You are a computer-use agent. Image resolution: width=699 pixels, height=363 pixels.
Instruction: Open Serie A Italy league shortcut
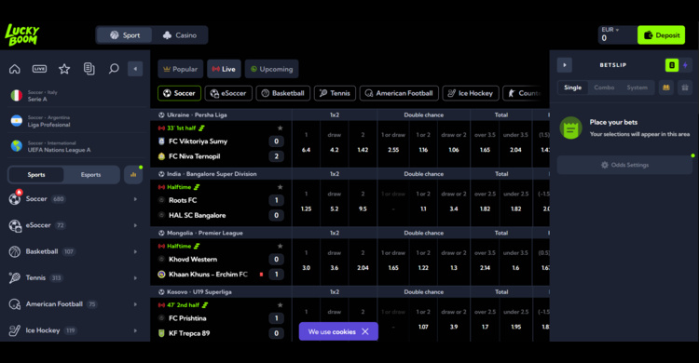pos(75,96)
